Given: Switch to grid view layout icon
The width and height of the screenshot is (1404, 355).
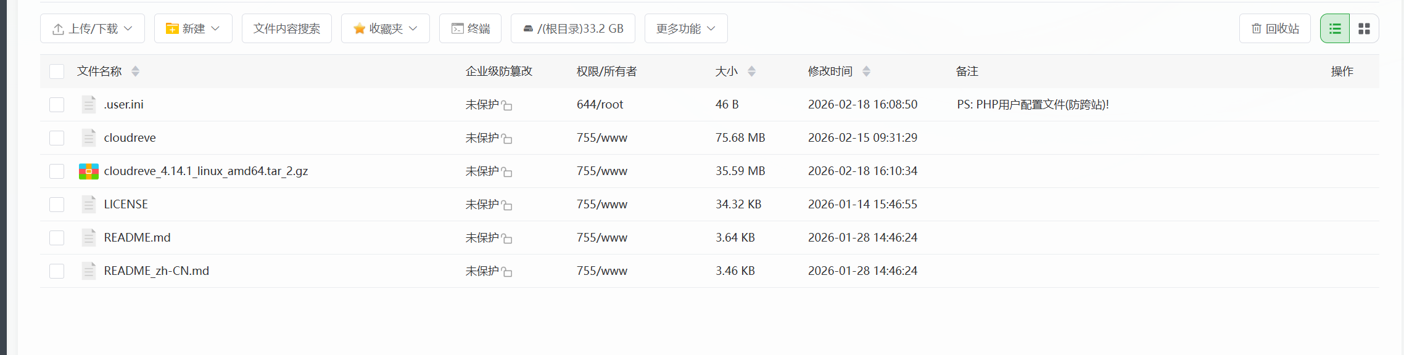Looking at the screenshot, I should 1365,28.
